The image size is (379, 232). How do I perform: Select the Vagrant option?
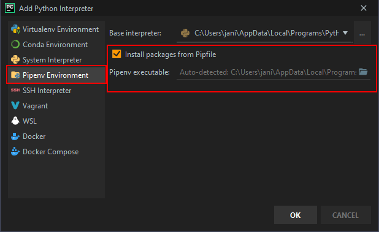56,106
